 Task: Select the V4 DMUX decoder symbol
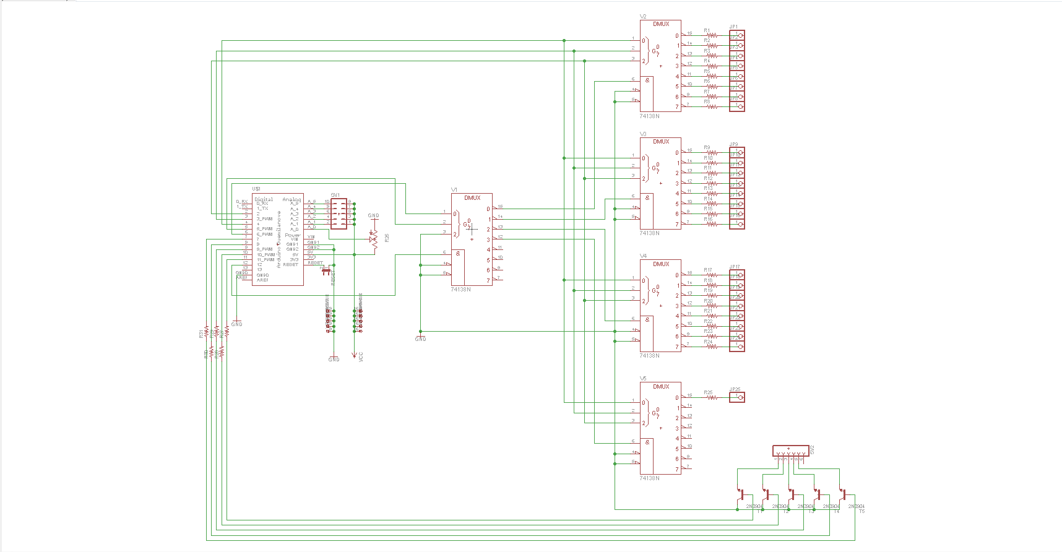[x=660, y=306]
